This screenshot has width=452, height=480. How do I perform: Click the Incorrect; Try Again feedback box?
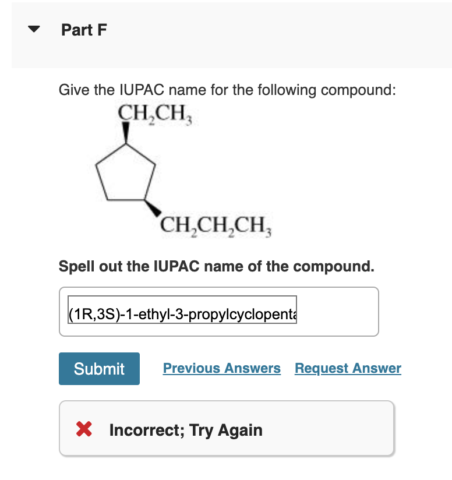coord(227,428)
